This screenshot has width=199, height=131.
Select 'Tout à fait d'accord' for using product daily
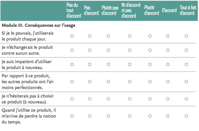[186, 36]
